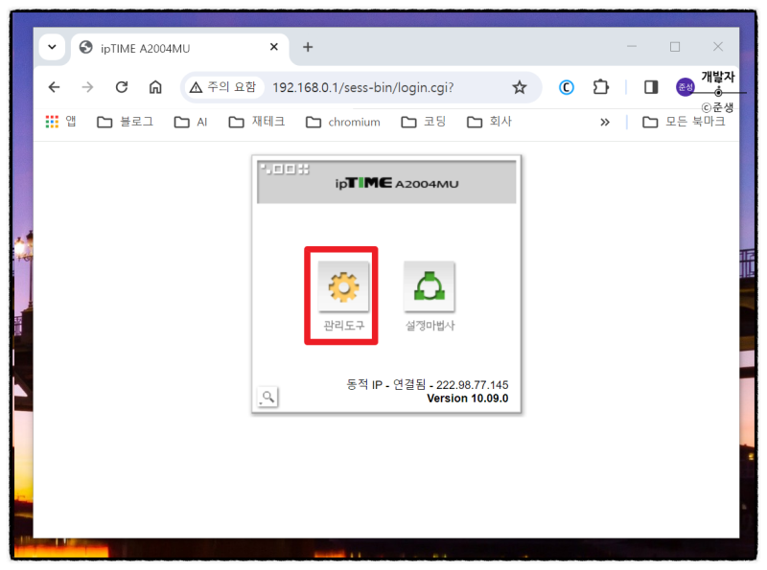Reload the page with the refresh icon
Image resolution: width=767 pixels, height=570 pixels.
(x=122, y=86)
